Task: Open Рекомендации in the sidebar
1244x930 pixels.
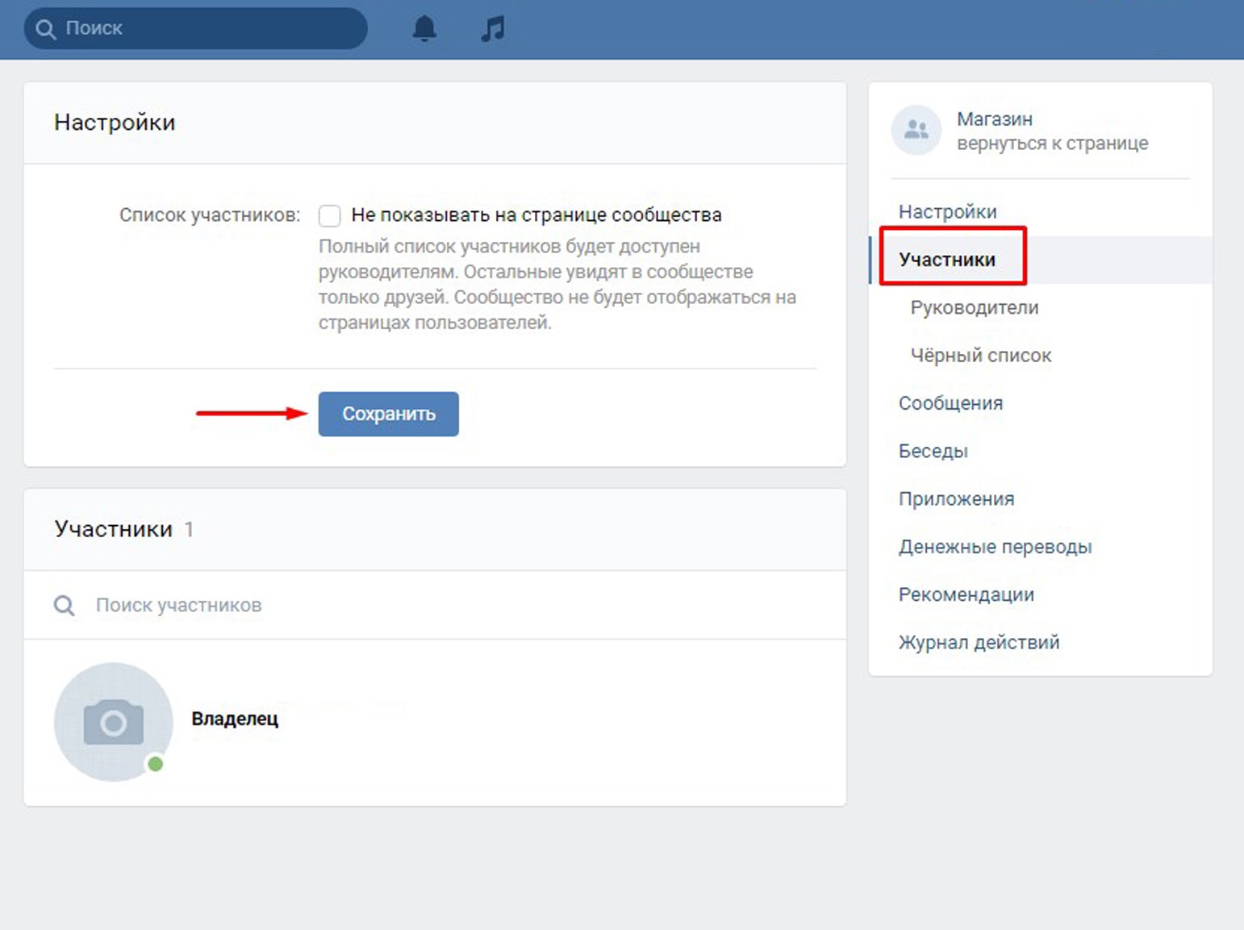Action: [966, 594]
